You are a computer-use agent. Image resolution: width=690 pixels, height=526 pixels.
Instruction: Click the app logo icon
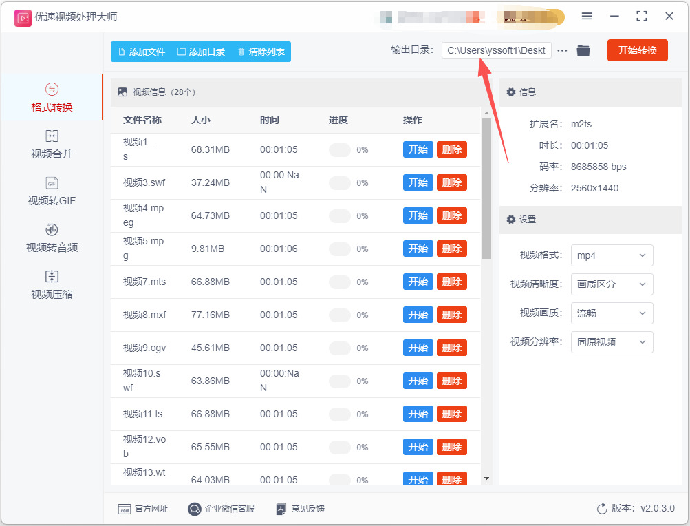pos(23,18)
